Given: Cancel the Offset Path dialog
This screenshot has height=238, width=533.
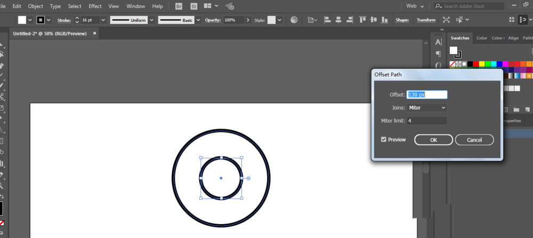Looking at the screenshot, I should pyautogui.click(x=474, y=140).
